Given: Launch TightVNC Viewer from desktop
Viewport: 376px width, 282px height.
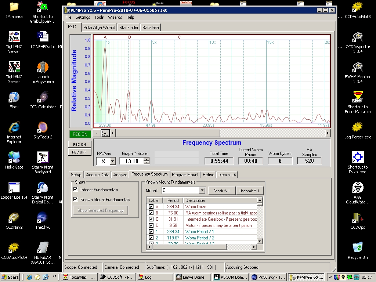Looking at the screenshot, I should 14,43.
